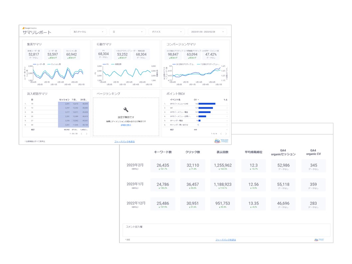
Task: Click the Google Analytics logo icon
Action: pos(24,28)
